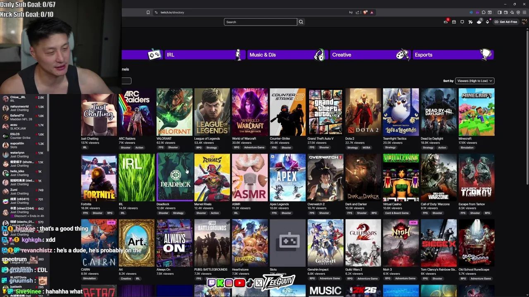This screenshot has width=529, height=297.
Task: Open the Prime loot crown icon
Action: pyautogui.click(x=446, y=22)
